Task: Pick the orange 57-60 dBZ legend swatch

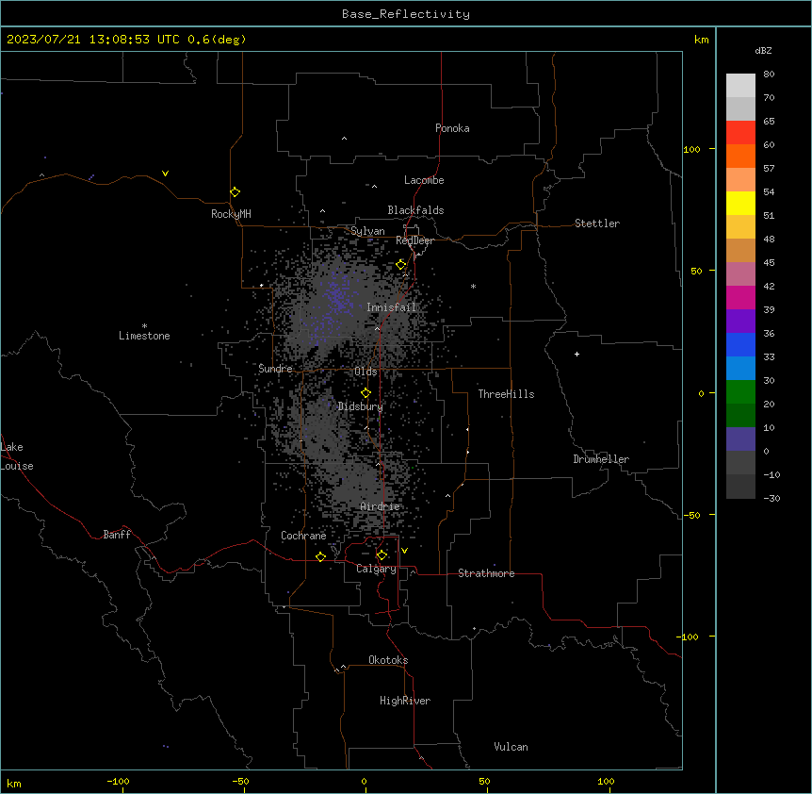Action: [740, 156]
